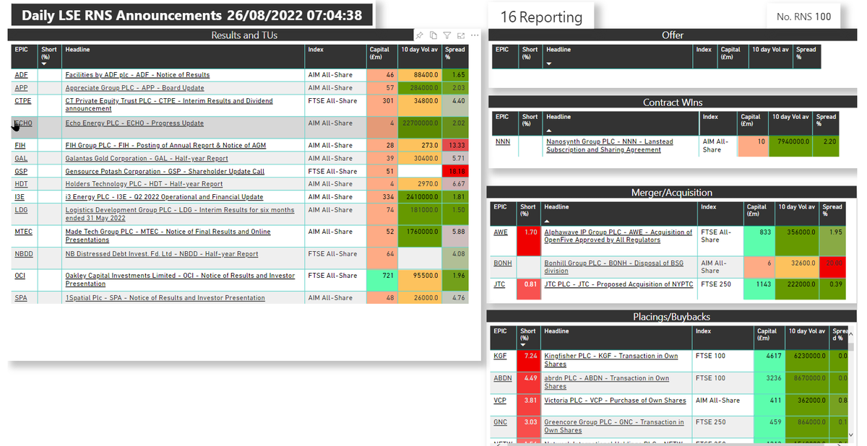Open FIH ticker link
Screen dimensions: 867x446
point(20,145)
